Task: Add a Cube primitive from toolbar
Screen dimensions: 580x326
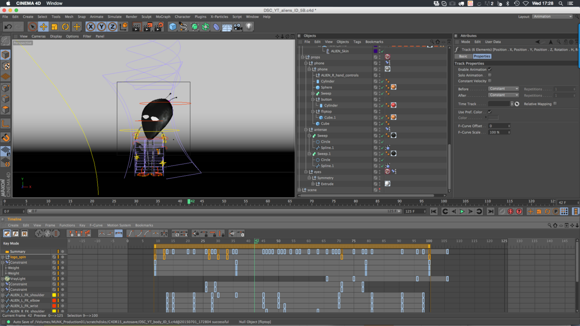Action: 173,27
